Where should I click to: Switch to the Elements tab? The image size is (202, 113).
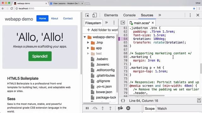[111, 15]
